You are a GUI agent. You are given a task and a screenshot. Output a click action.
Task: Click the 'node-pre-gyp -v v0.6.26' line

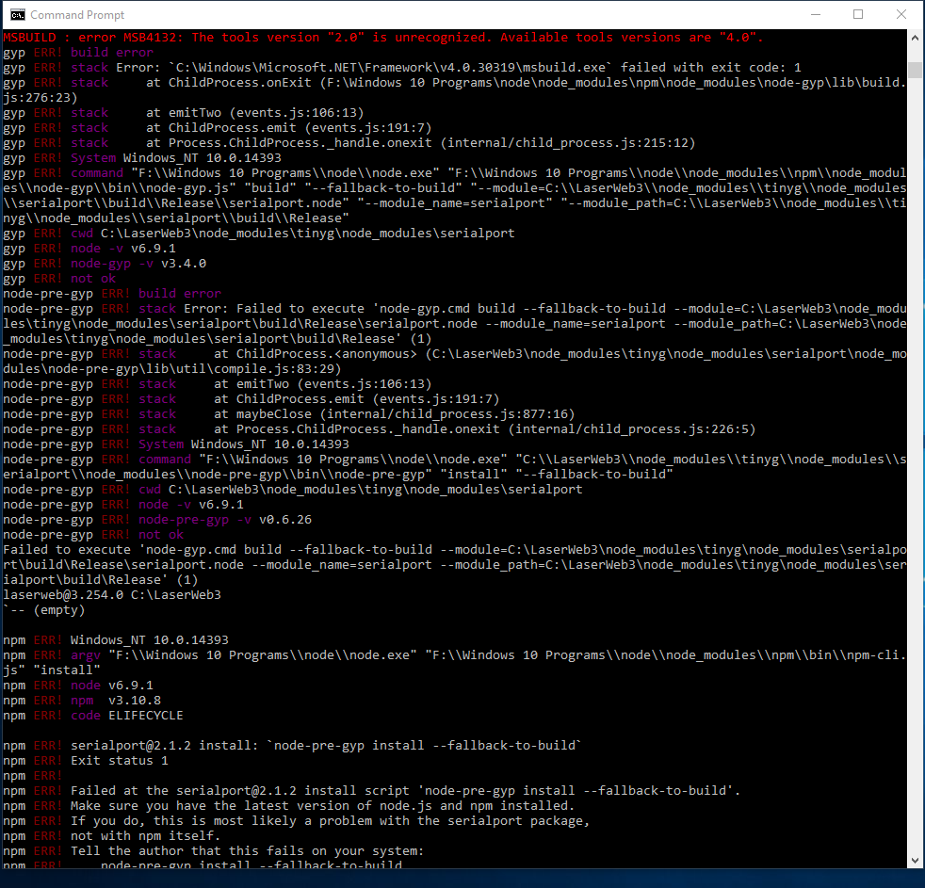pos(157,520)
